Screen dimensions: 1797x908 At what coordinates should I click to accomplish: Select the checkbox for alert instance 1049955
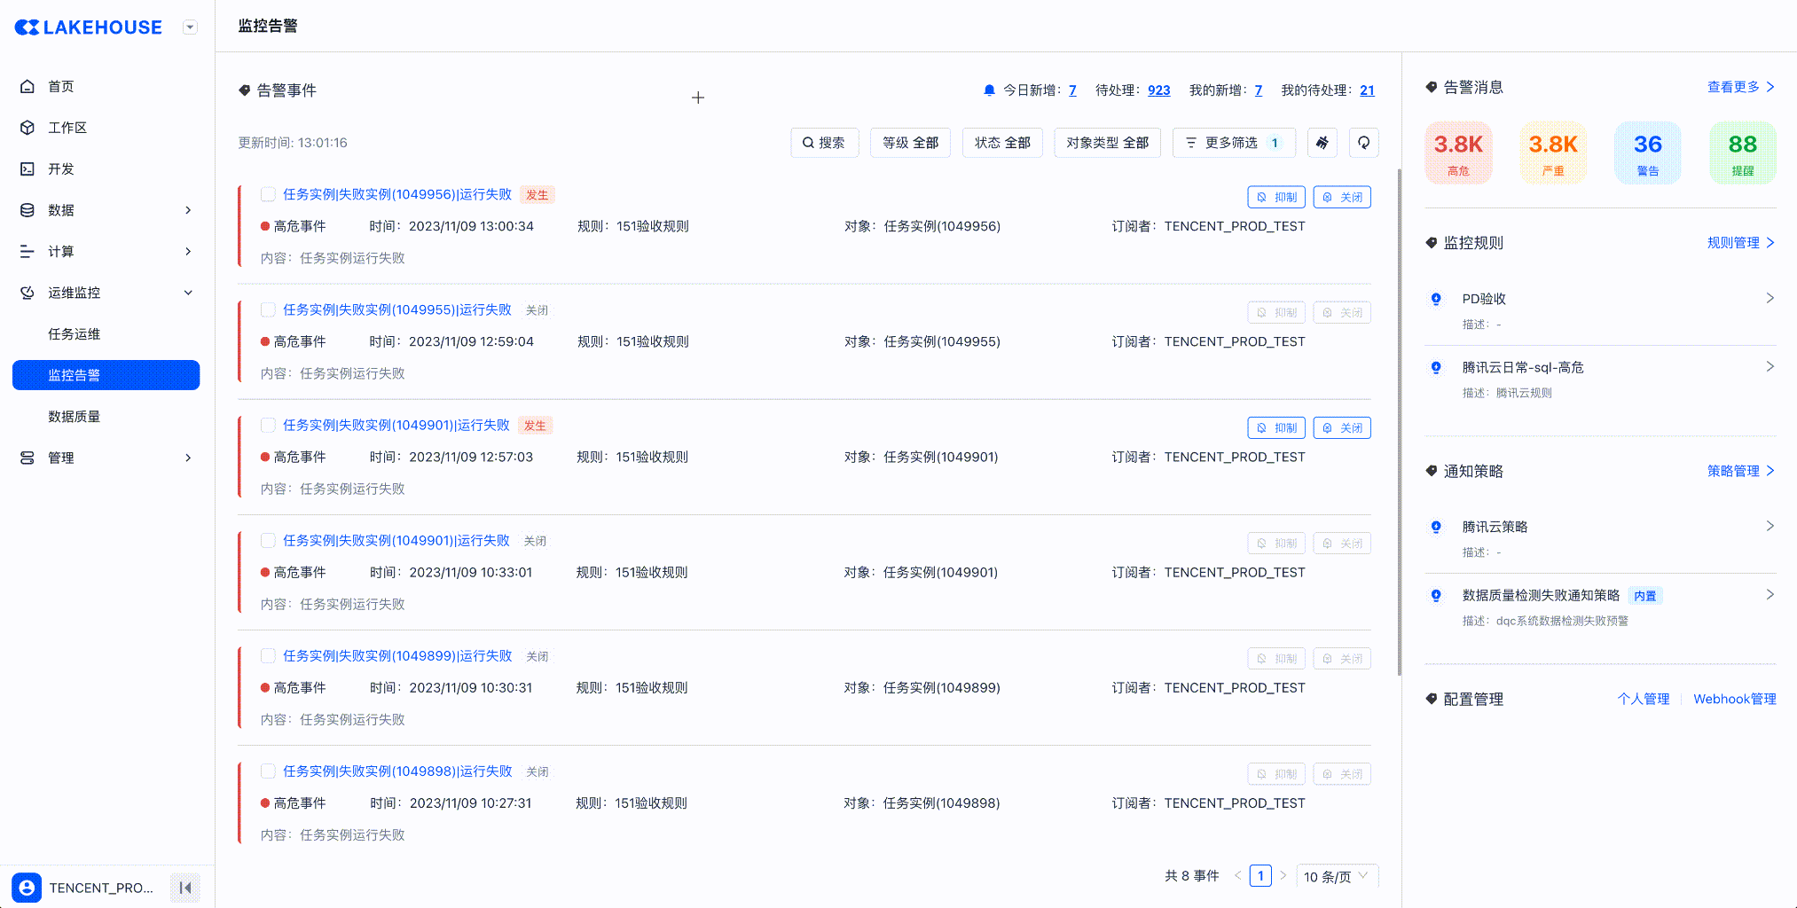tap(268, 309)
